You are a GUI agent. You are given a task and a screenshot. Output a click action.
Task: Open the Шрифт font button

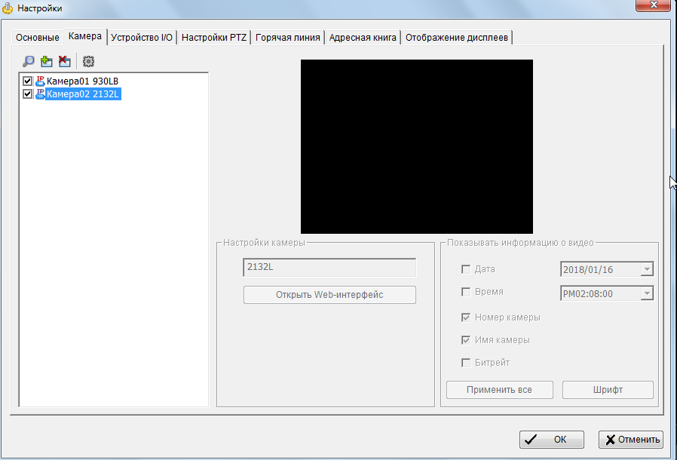pyautogui.click(x=608, y=390)
